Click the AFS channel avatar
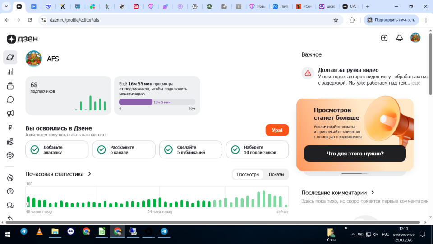Screen dimensions: 433x244 point(34,59)
